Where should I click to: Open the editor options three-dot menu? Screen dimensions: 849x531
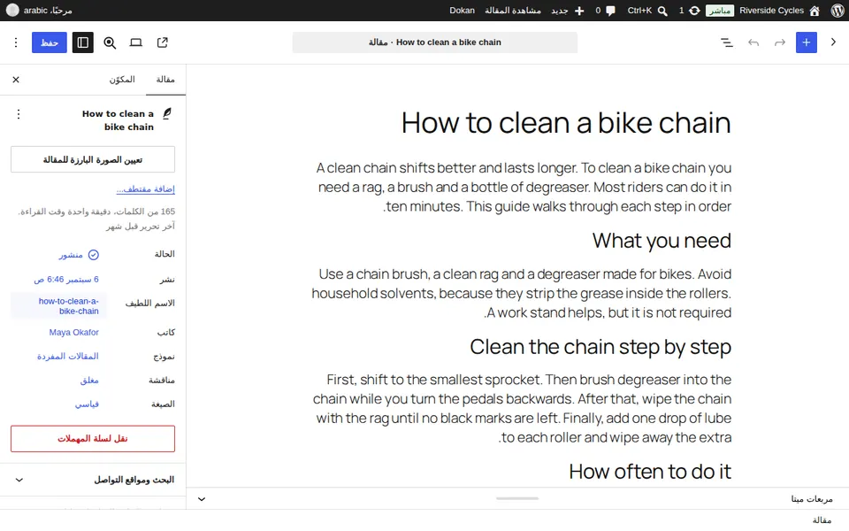tap(16, 42)
